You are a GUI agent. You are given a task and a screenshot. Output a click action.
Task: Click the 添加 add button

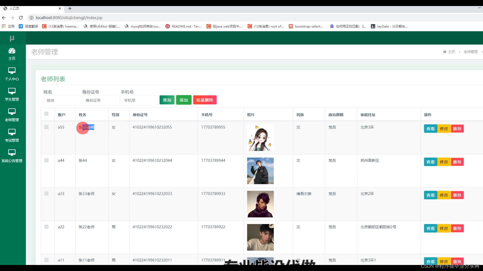[x=184, y=100]
